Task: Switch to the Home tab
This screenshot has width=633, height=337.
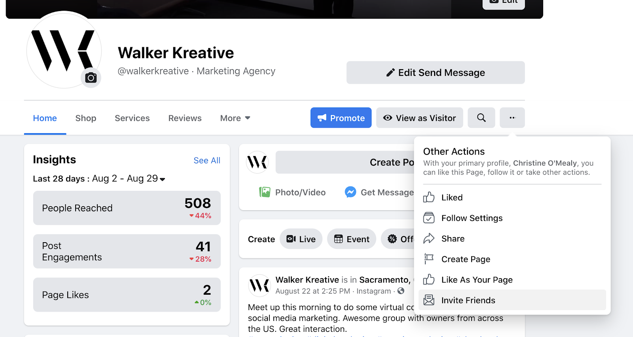Action: pos(45,118)
